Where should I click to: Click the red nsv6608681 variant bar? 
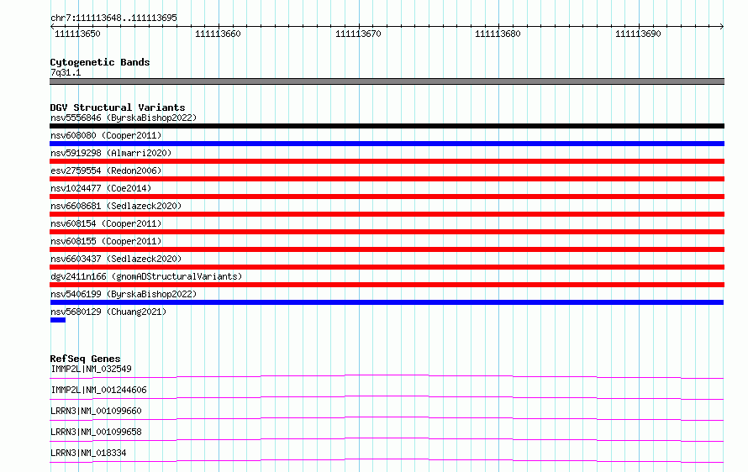tap(387, 214)
